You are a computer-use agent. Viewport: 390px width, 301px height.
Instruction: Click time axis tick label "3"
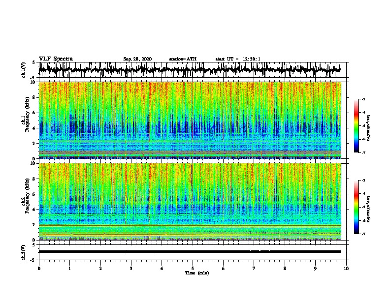[131, 269]
